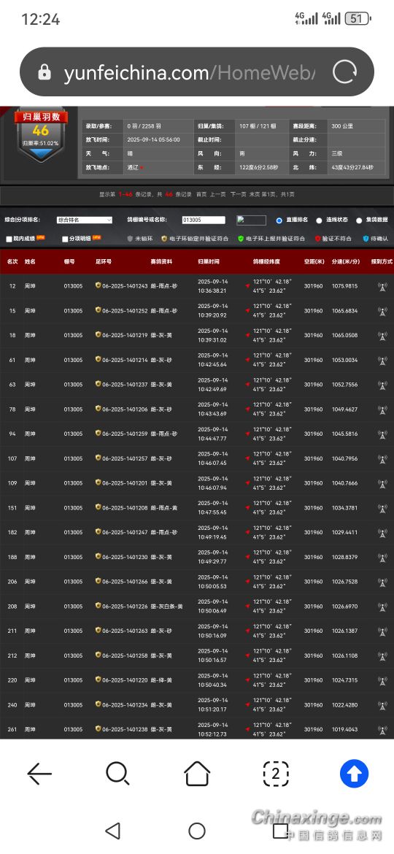Viewport: 394px width, 854px height.
Task: Tap the receiver antenna icon for rank 12
Action: [x=382, y=286]
